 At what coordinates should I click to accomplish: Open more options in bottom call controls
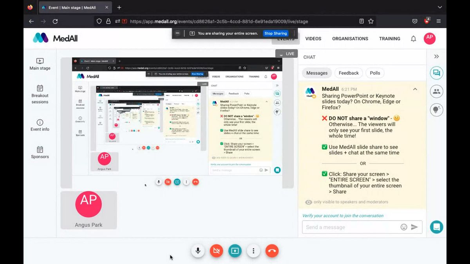point(253,251)
